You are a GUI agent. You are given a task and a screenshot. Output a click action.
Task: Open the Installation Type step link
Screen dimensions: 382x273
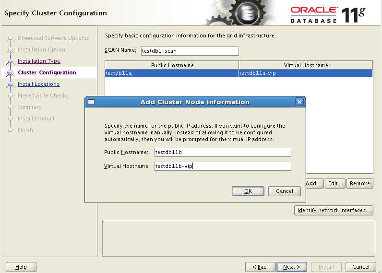(39, 61)
